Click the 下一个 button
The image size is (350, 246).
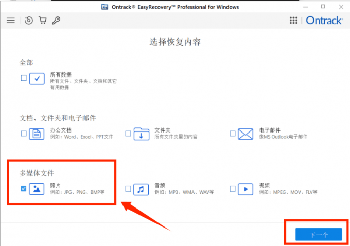pos(319,234)
